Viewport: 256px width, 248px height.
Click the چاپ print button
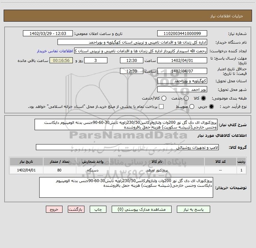(98, 209)
